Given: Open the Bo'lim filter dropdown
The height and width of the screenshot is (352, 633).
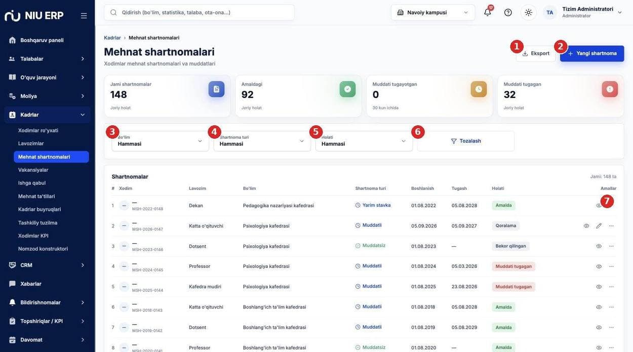Looking at the screenshot, I should point(160,141).
